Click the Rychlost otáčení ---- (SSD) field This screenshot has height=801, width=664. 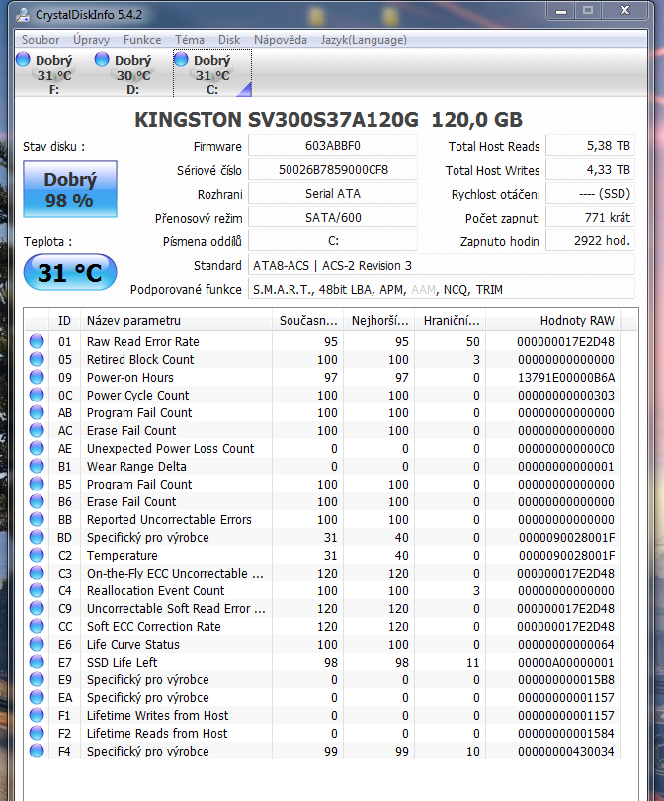coord(591,194)
